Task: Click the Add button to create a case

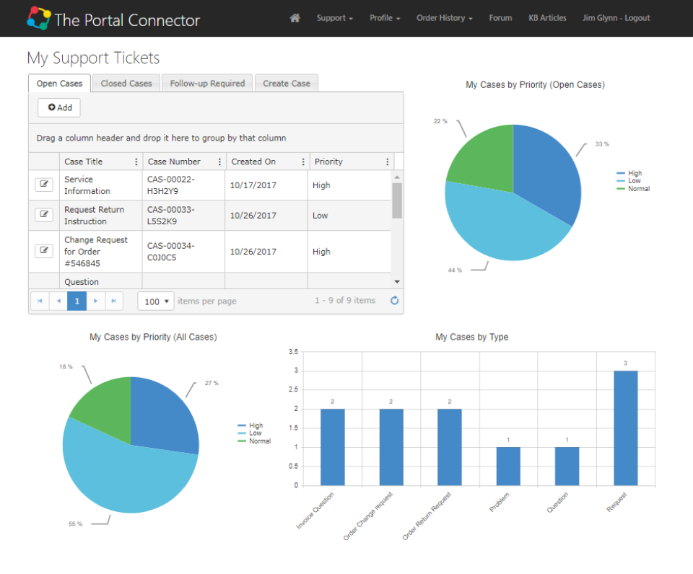Action: point(58,107)
